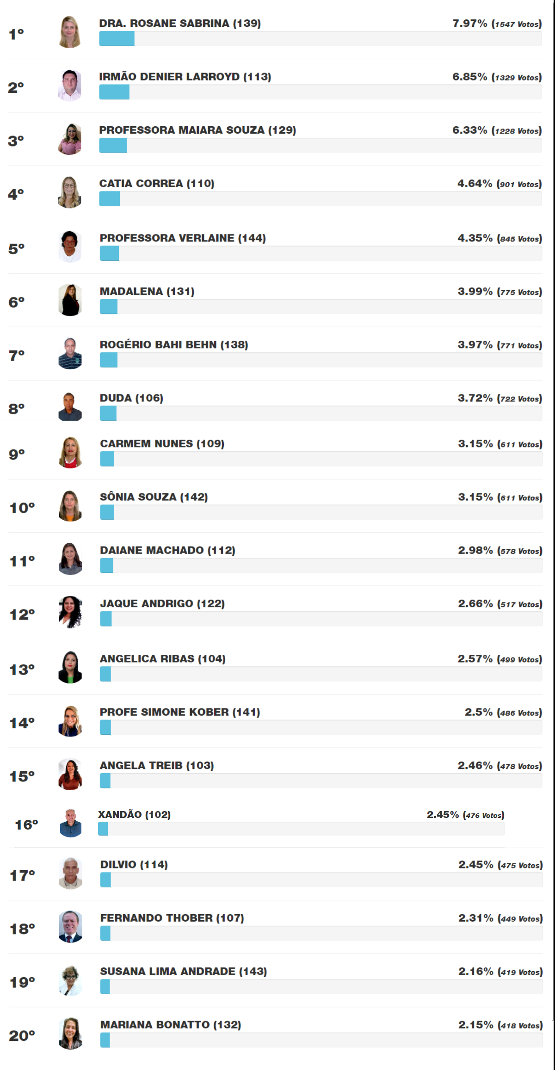Click the 17º ranking position number
Image resolution: width=555 pixels, height=1070 pixels.
22,875
